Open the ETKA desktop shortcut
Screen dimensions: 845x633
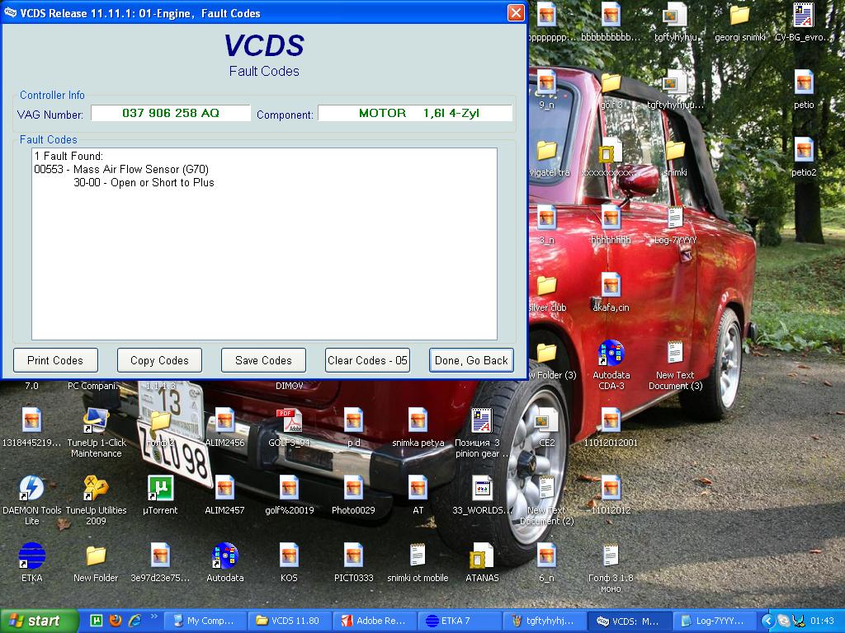(x=31, y=556)
